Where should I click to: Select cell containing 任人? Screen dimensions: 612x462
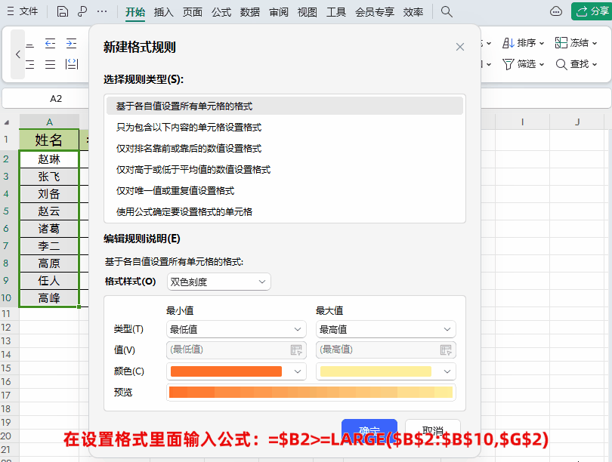[49, 280]
